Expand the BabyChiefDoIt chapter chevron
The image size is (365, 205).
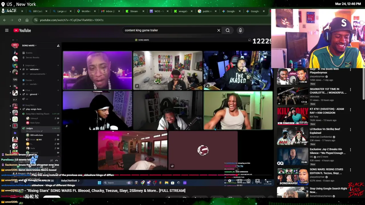tap(79, 181)
